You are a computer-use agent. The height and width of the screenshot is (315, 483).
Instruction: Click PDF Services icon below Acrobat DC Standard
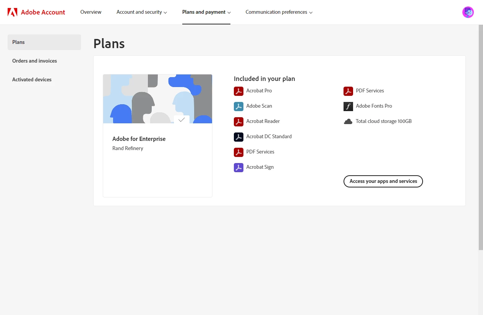(238, 152)
